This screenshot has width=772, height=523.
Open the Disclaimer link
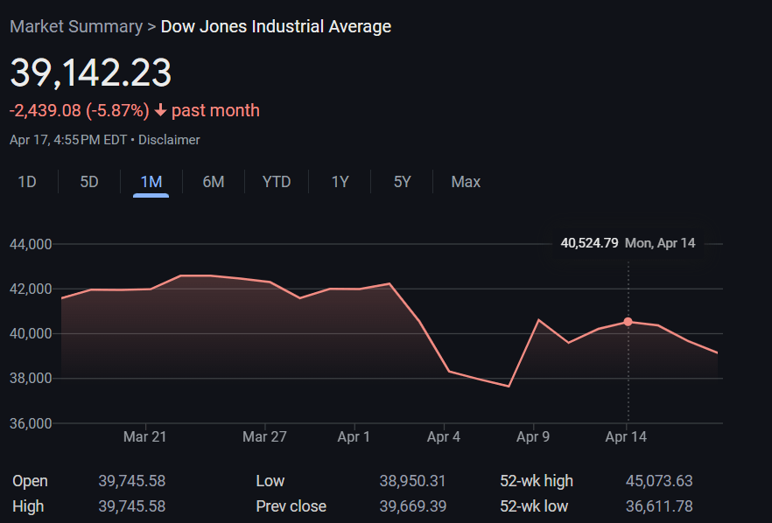tap(169, 140)
